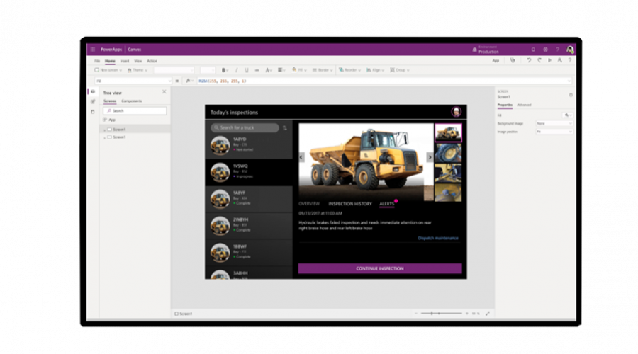This screenshot has width=638, height=354.
Task: Close the Tree view panel
Action: pyautogui.click(x=164, y=92)
